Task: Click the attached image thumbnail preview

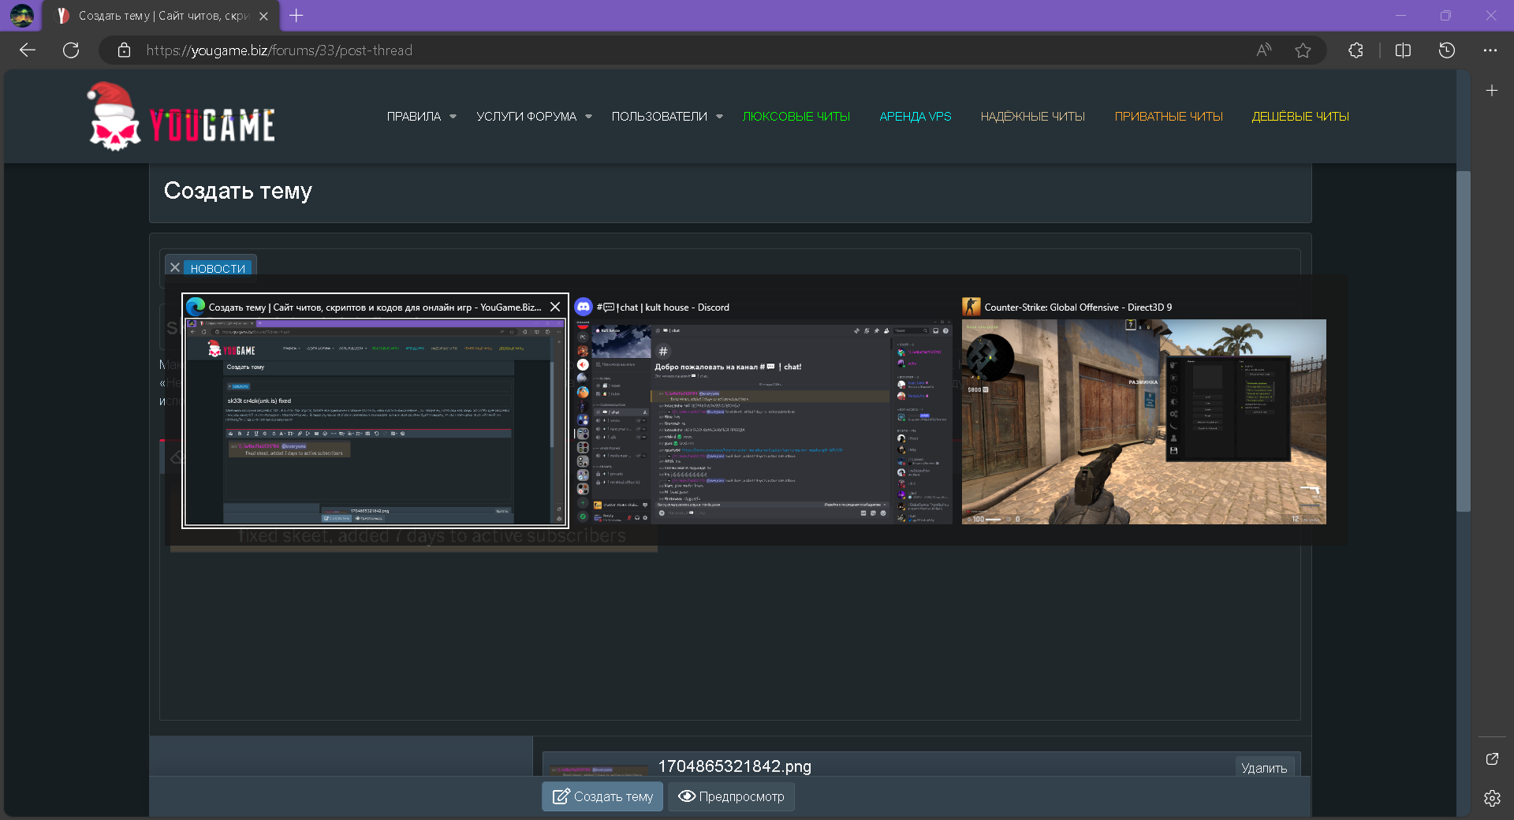Action: (x=599, y=770)
